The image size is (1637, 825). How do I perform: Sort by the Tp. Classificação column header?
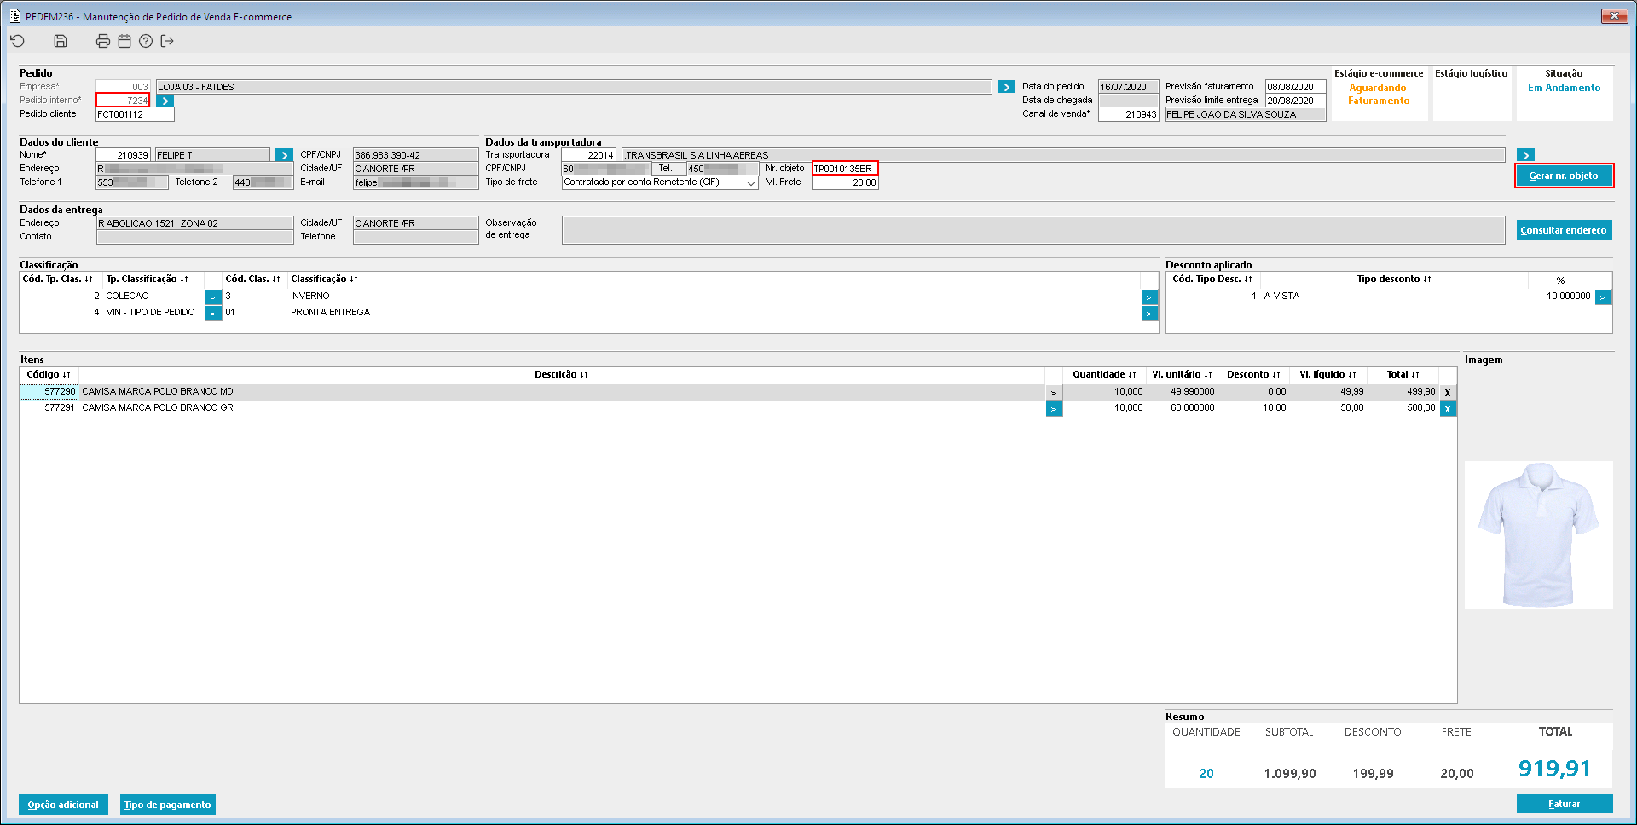pos(148,280)
